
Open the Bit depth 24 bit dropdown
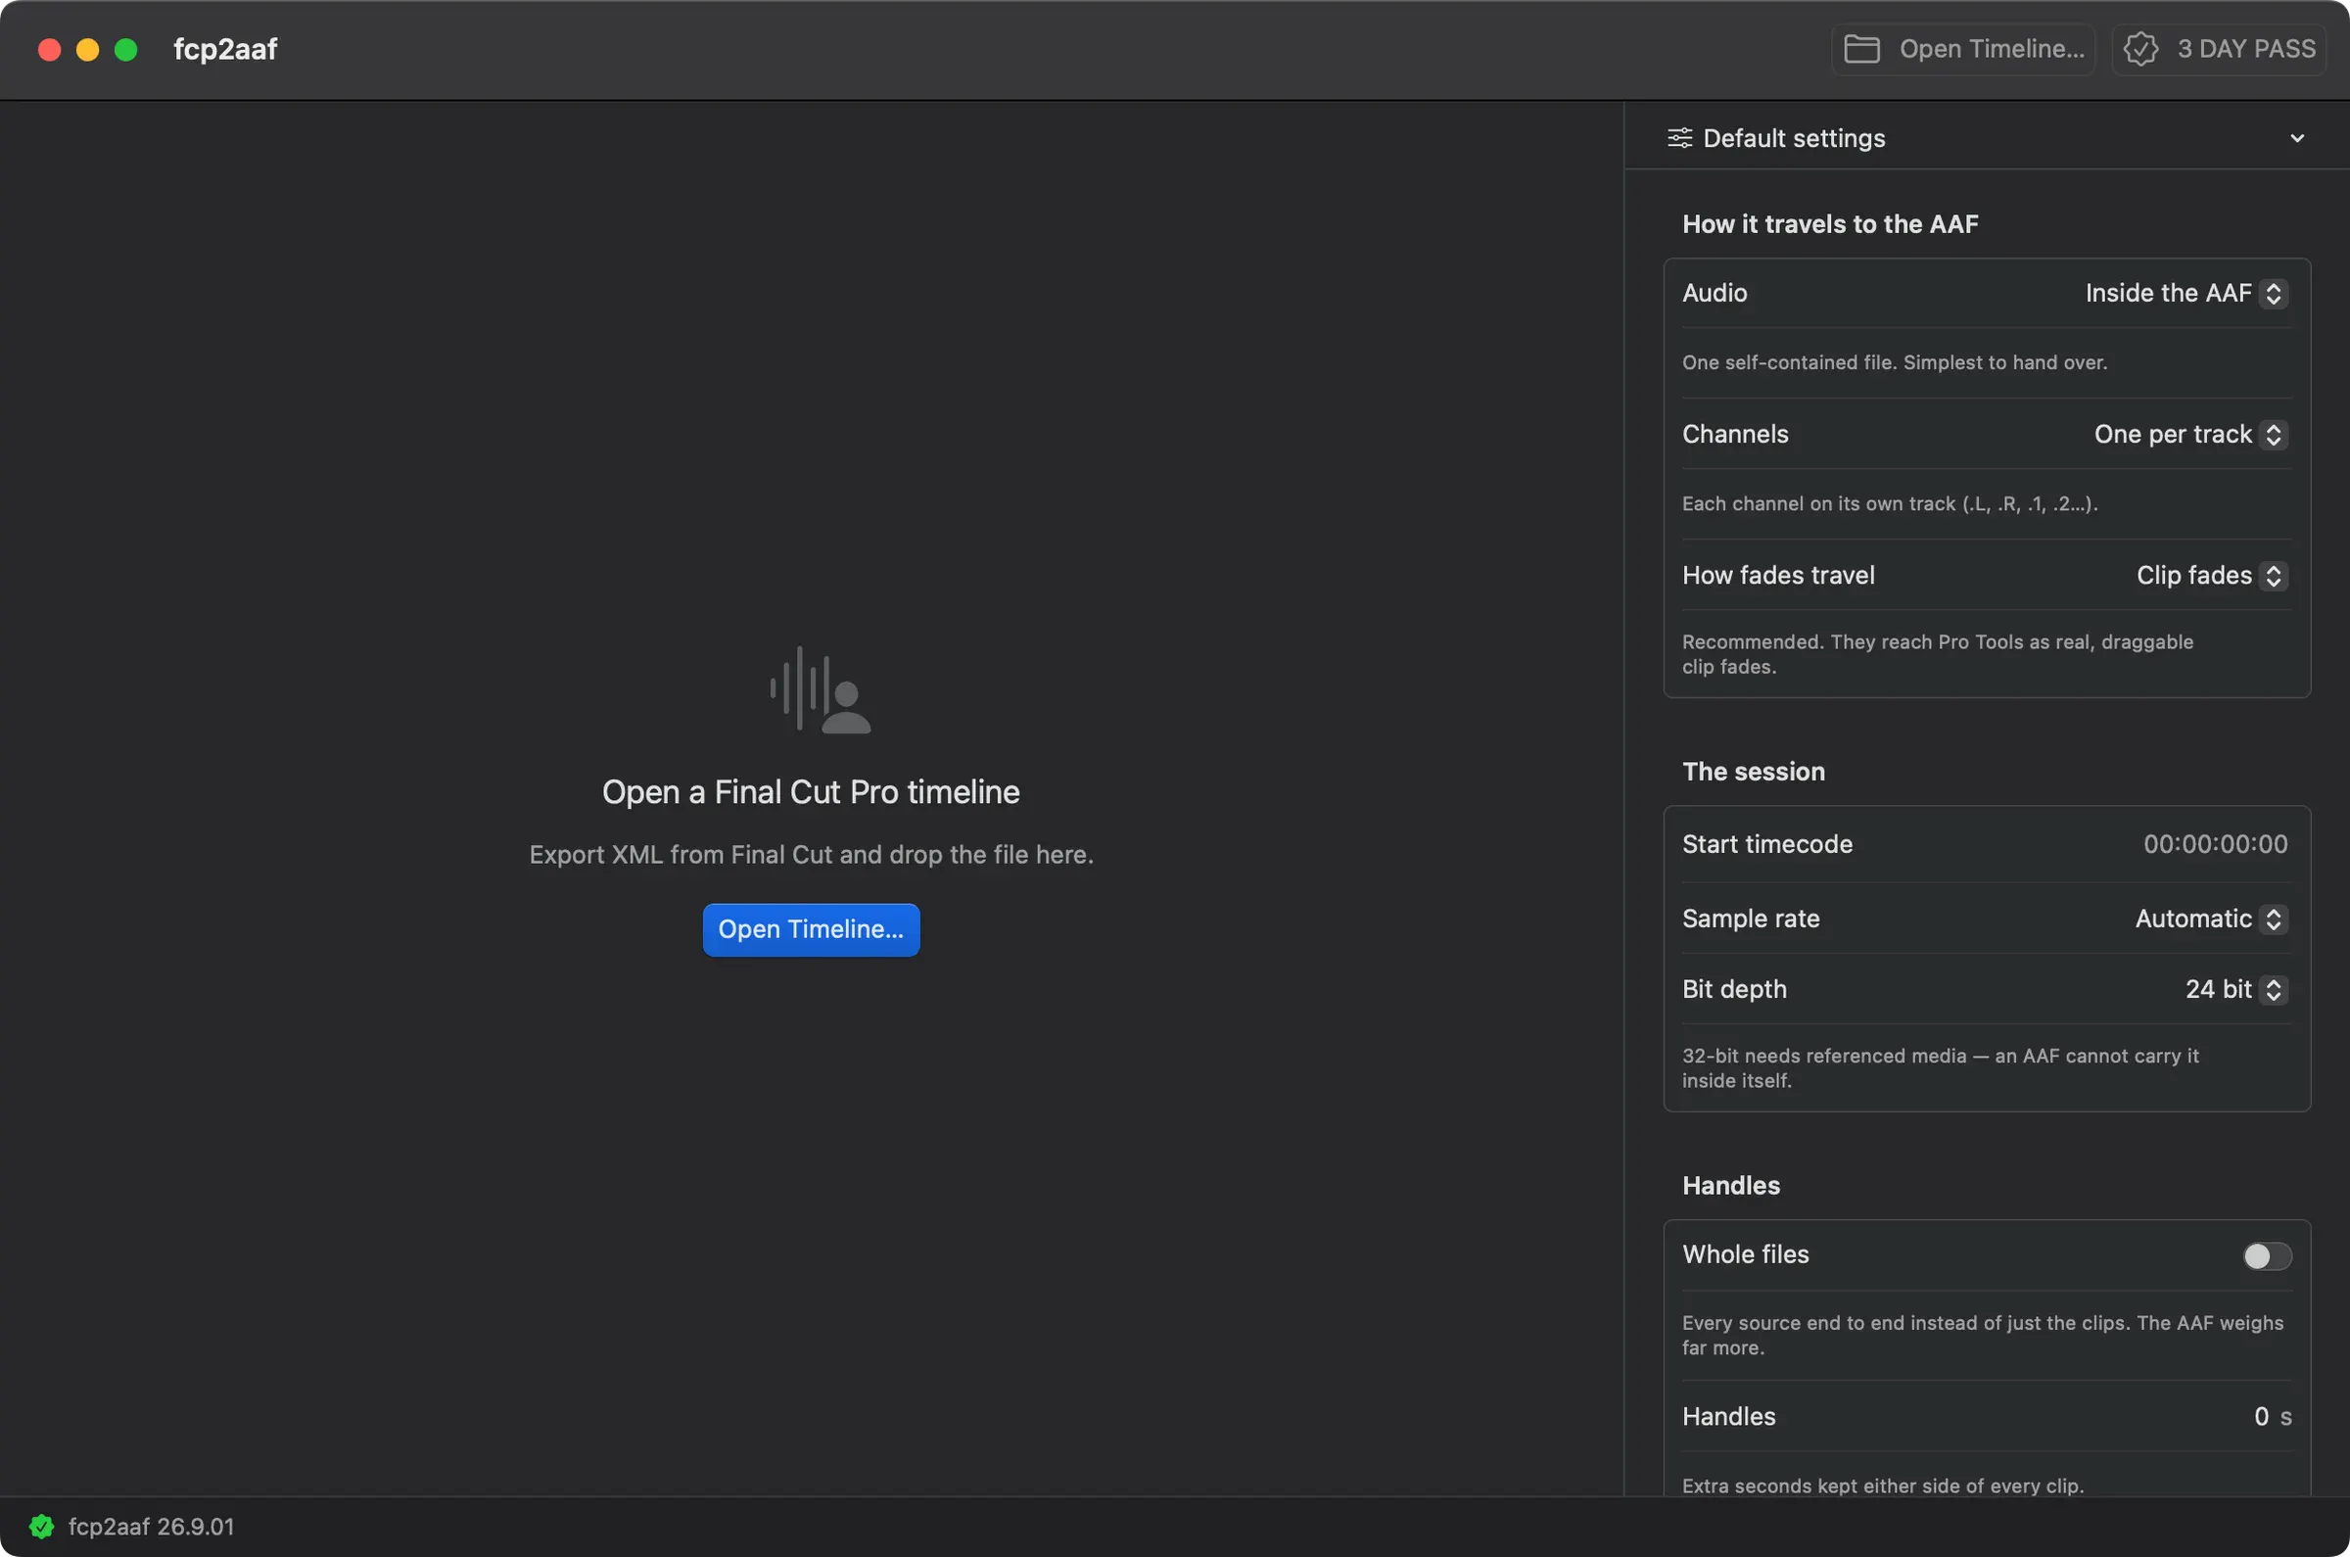(2236, 989)
